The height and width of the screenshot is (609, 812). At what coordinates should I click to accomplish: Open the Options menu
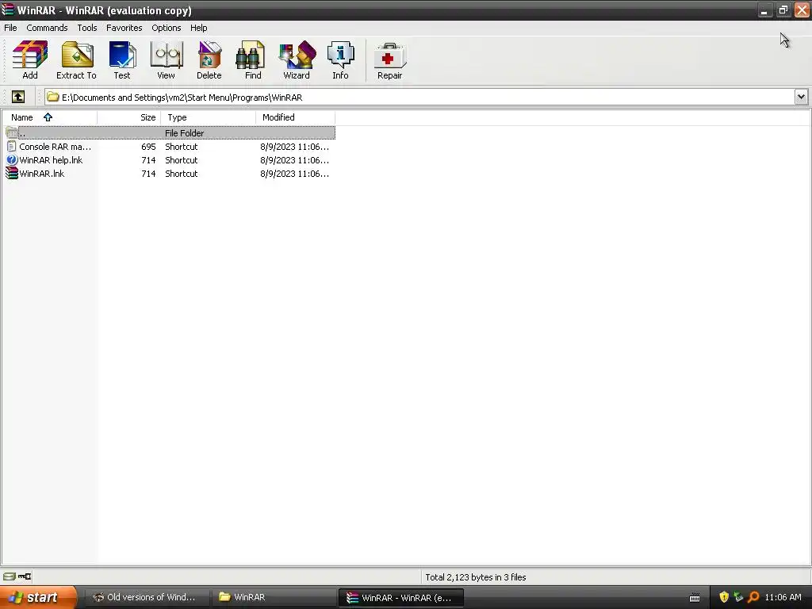(167, 28)
